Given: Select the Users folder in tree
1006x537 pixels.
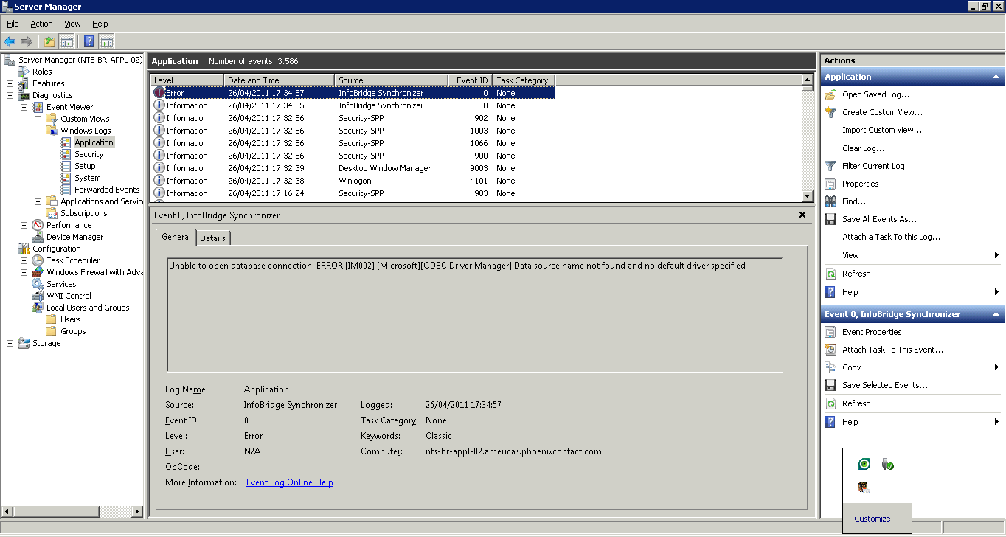Looking at the screenshot, I should 70,319.
